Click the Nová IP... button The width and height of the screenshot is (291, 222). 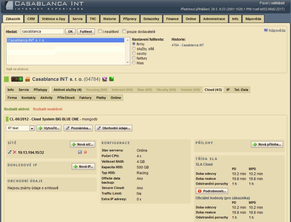tap(83, 167)
